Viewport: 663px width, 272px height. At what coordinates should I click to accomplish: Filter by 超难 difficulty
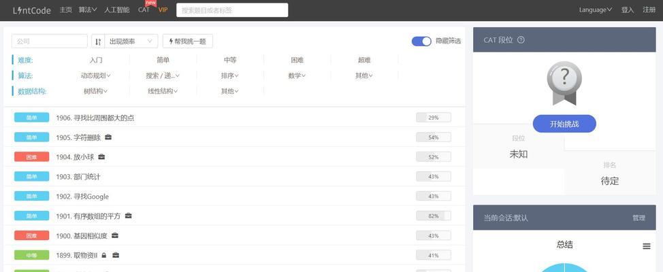[364, 60]
